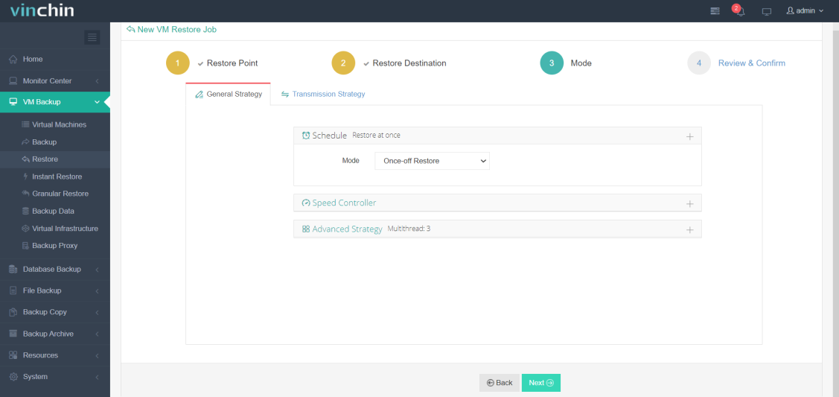
Task: Switch to the Transmission Strategy tab
Action: tap(323, 94)
